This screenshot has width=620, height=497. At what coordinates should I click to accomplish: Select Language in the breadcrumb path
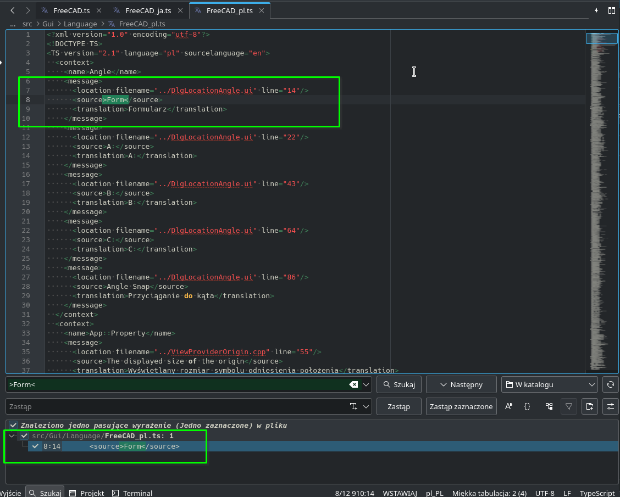80,24
